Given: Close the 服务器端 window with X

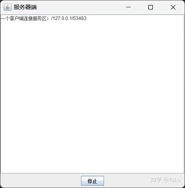Looking at the screenshot, I should tap(173, 7).
